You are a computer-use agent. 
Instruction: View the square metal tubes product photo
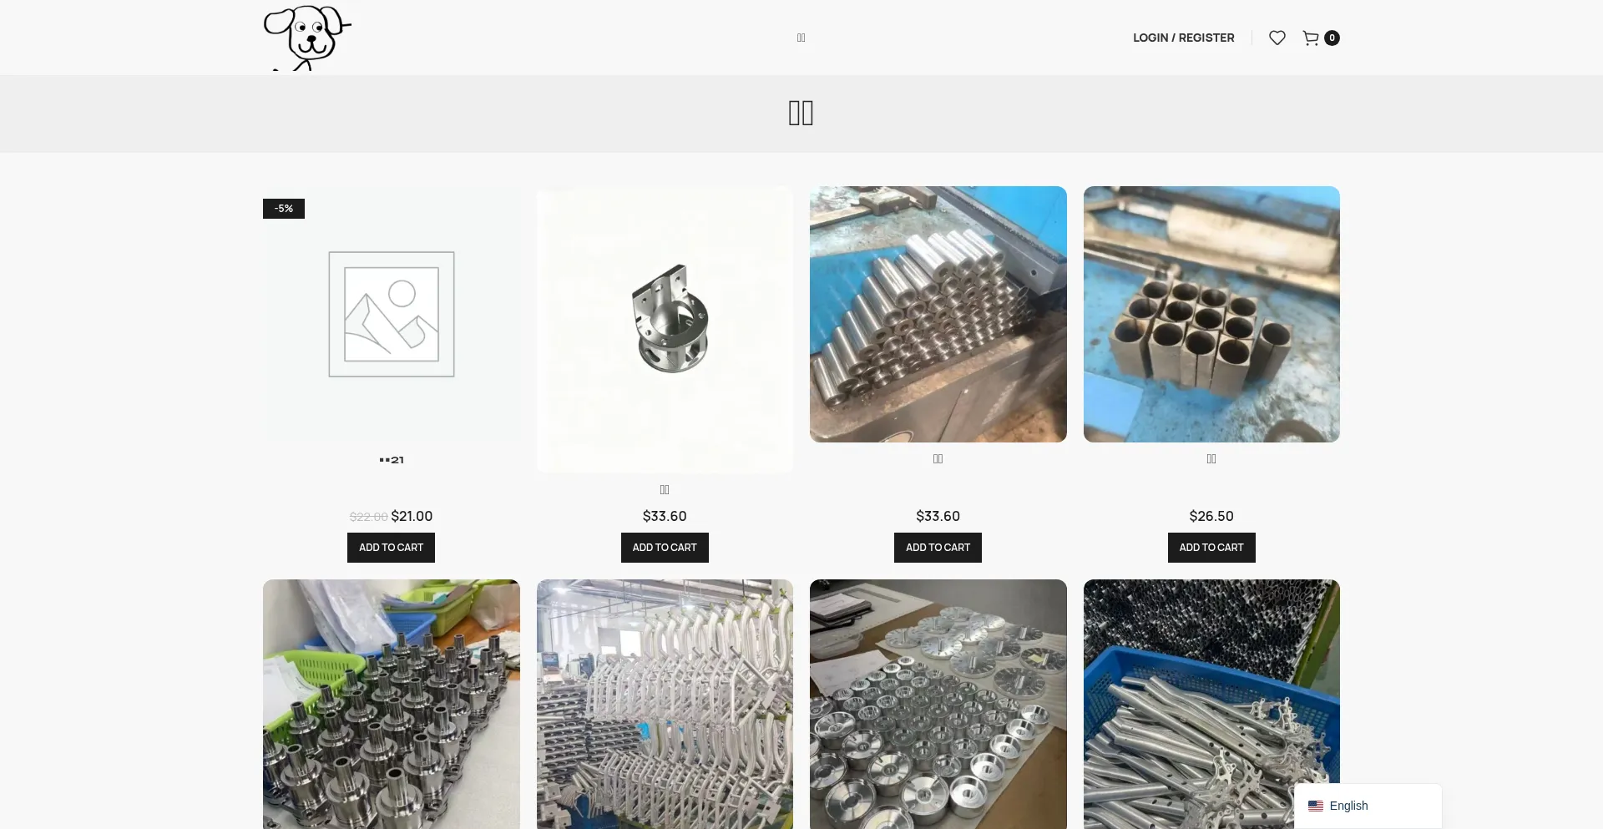tap(1211, 315)
